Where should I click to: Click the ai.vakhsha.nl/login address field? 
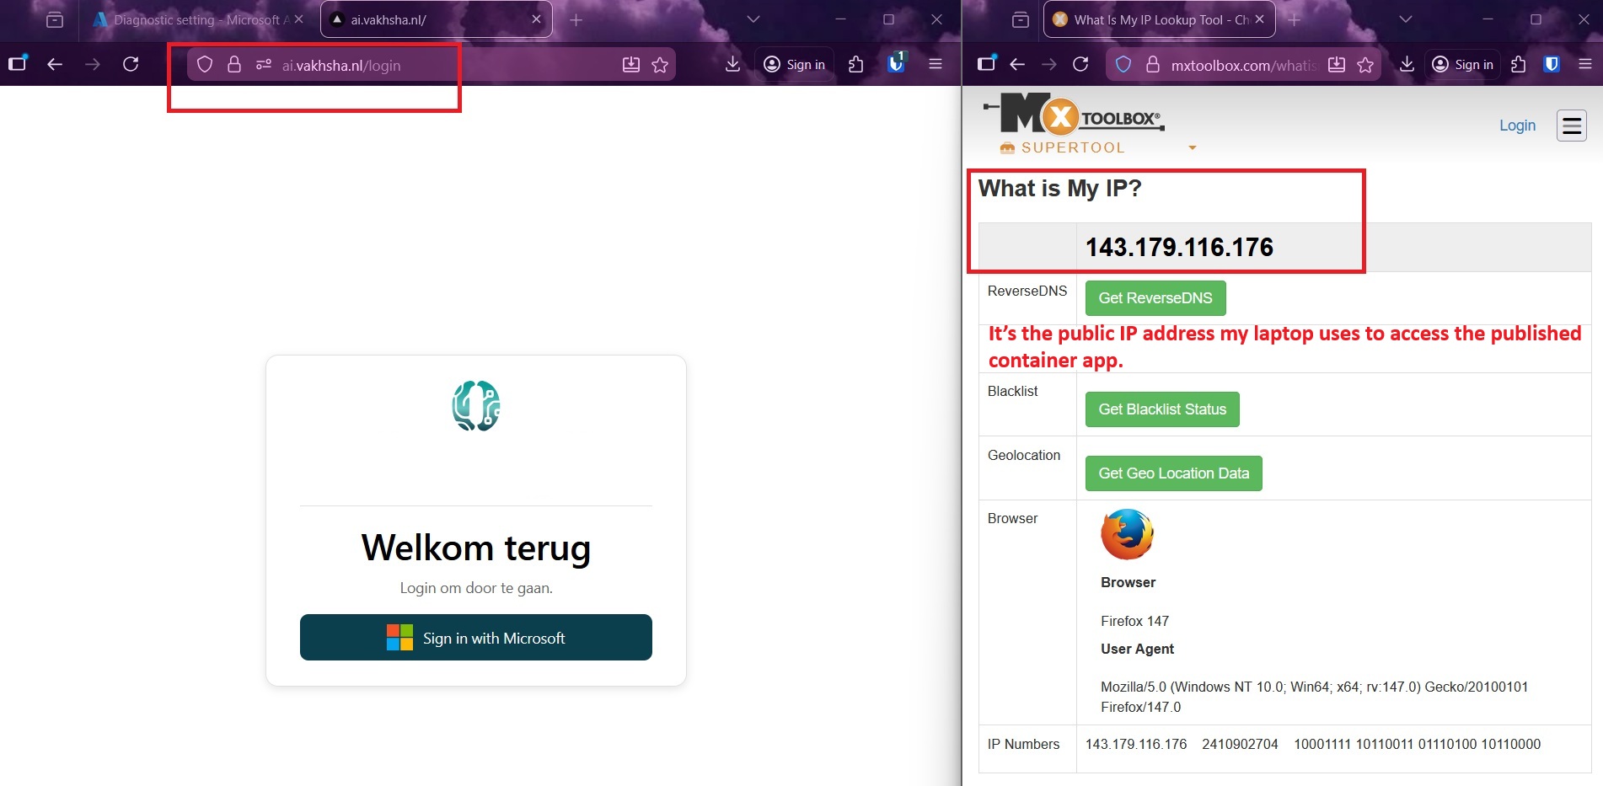point(421,65)
